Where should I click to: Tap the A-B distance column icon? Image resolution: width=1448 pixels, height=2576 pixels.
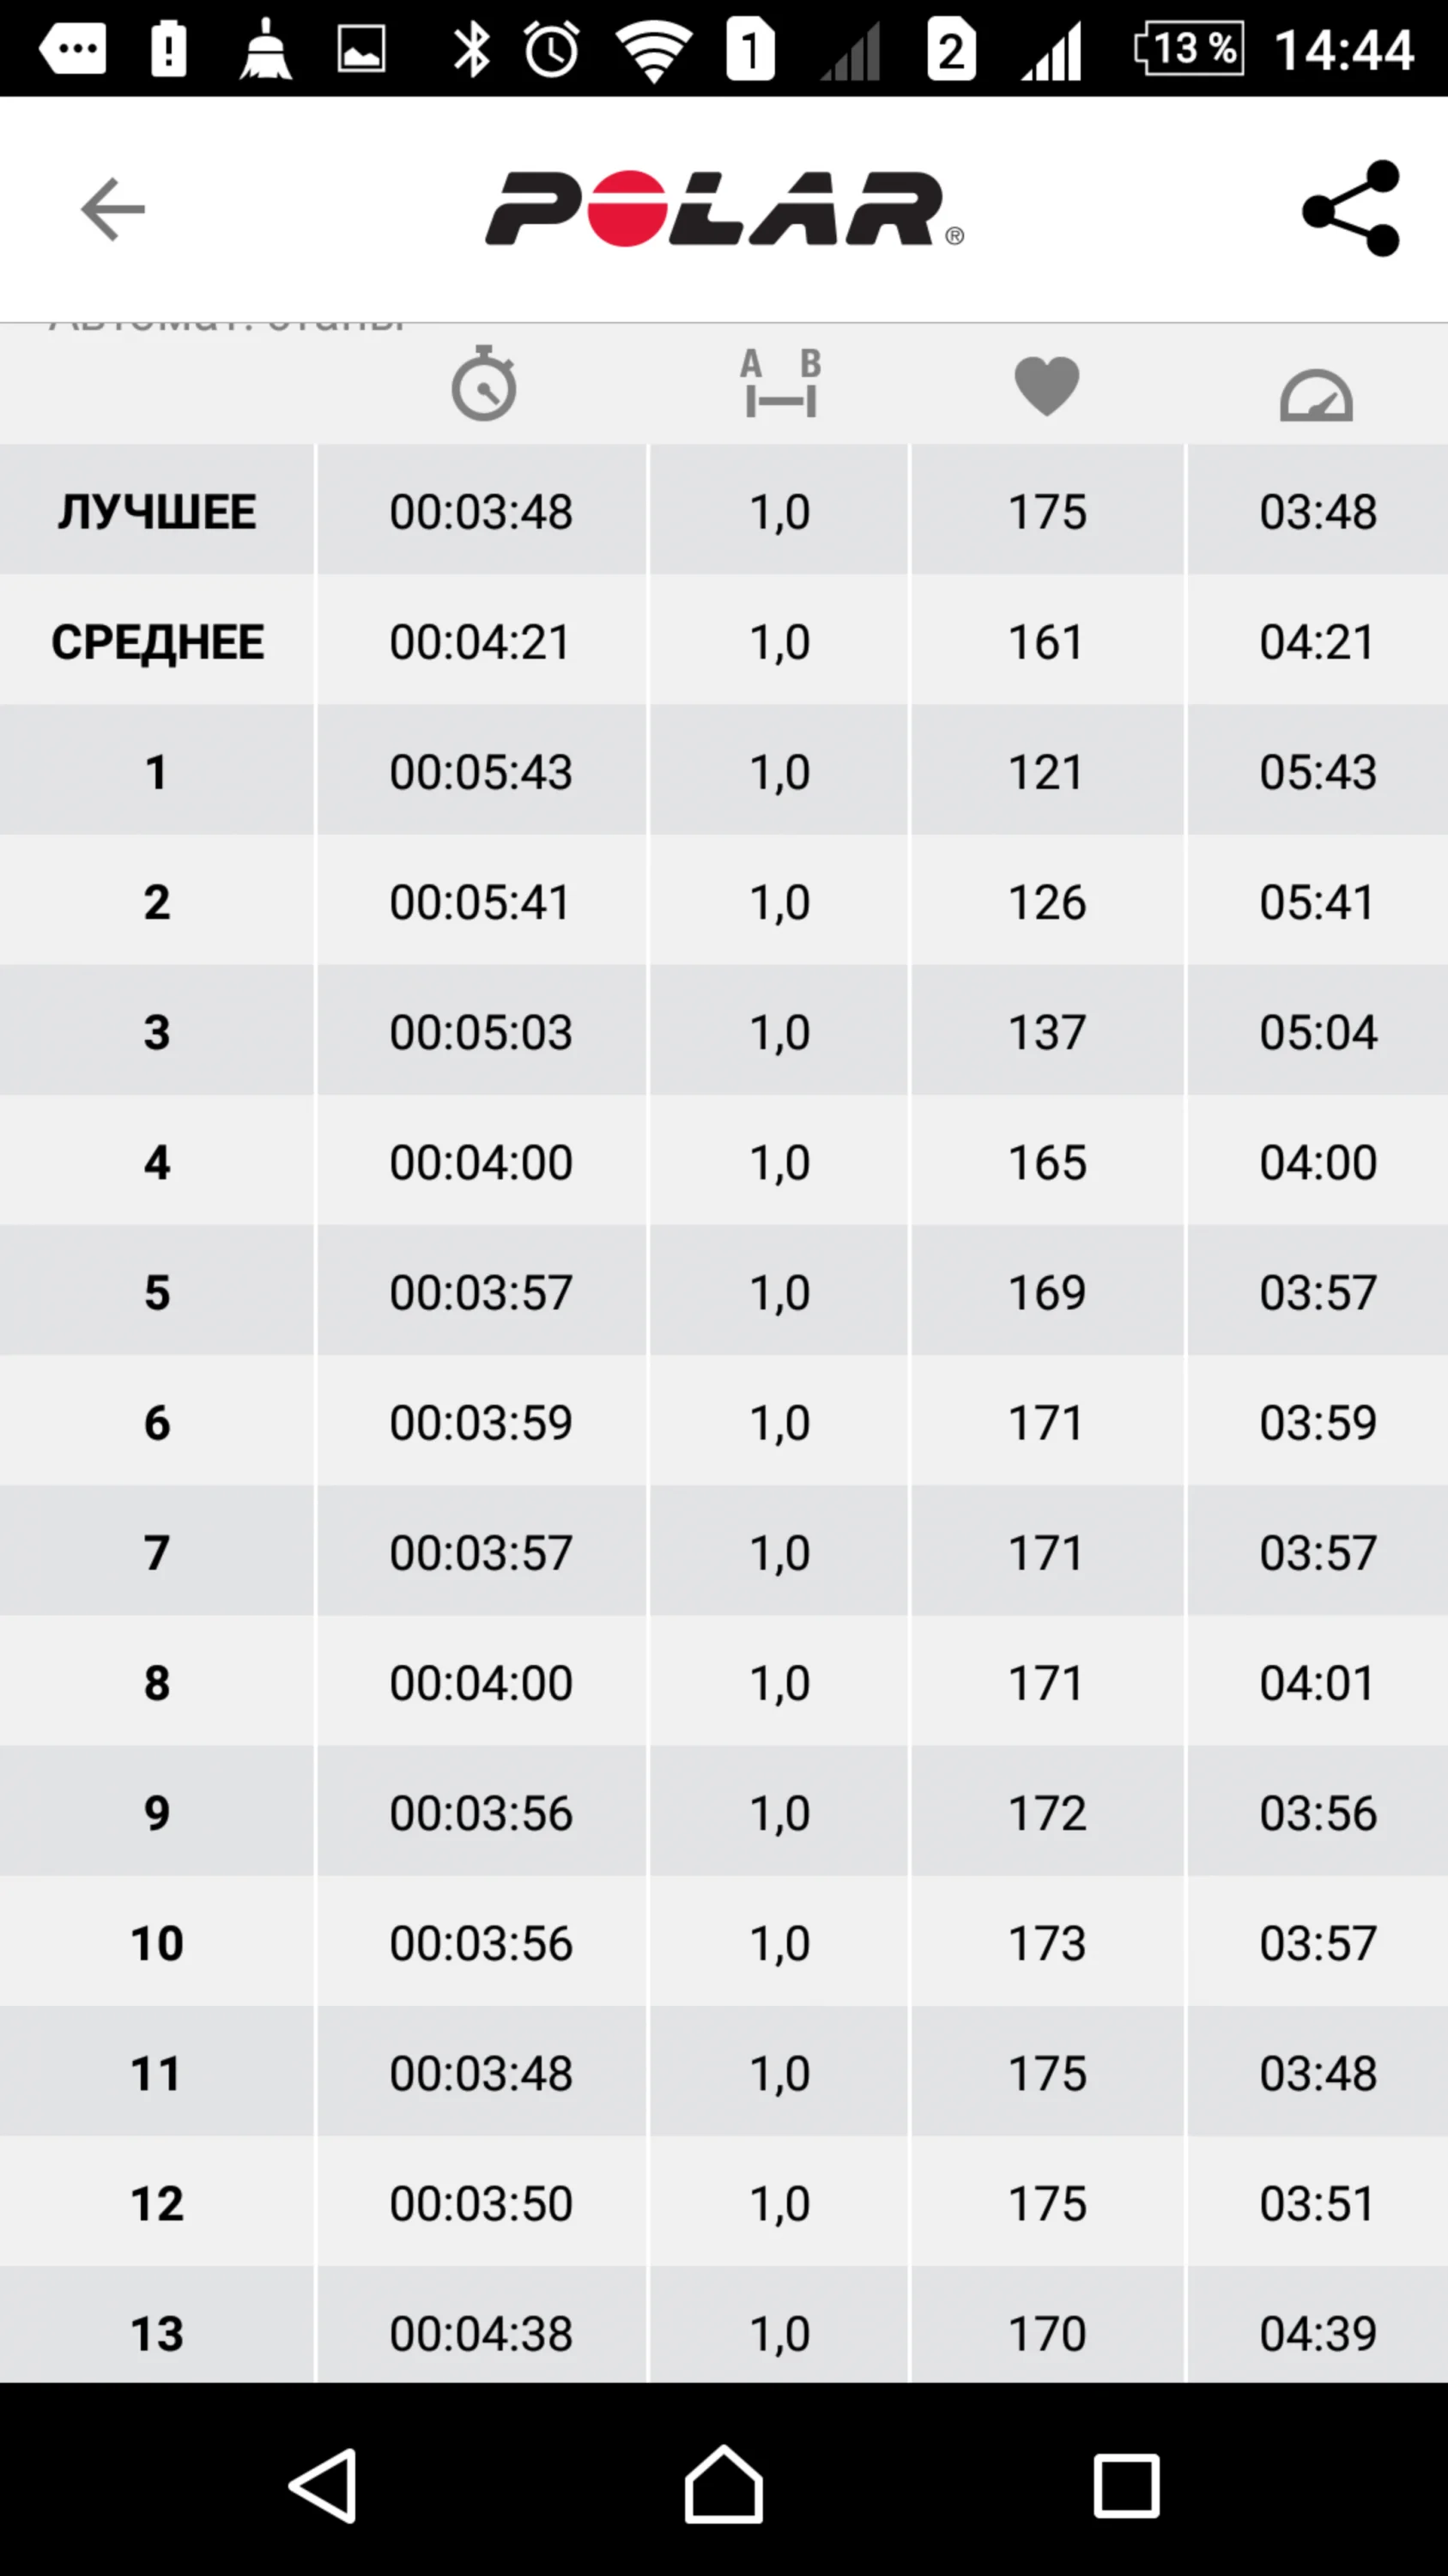click(x=780, y=384)
